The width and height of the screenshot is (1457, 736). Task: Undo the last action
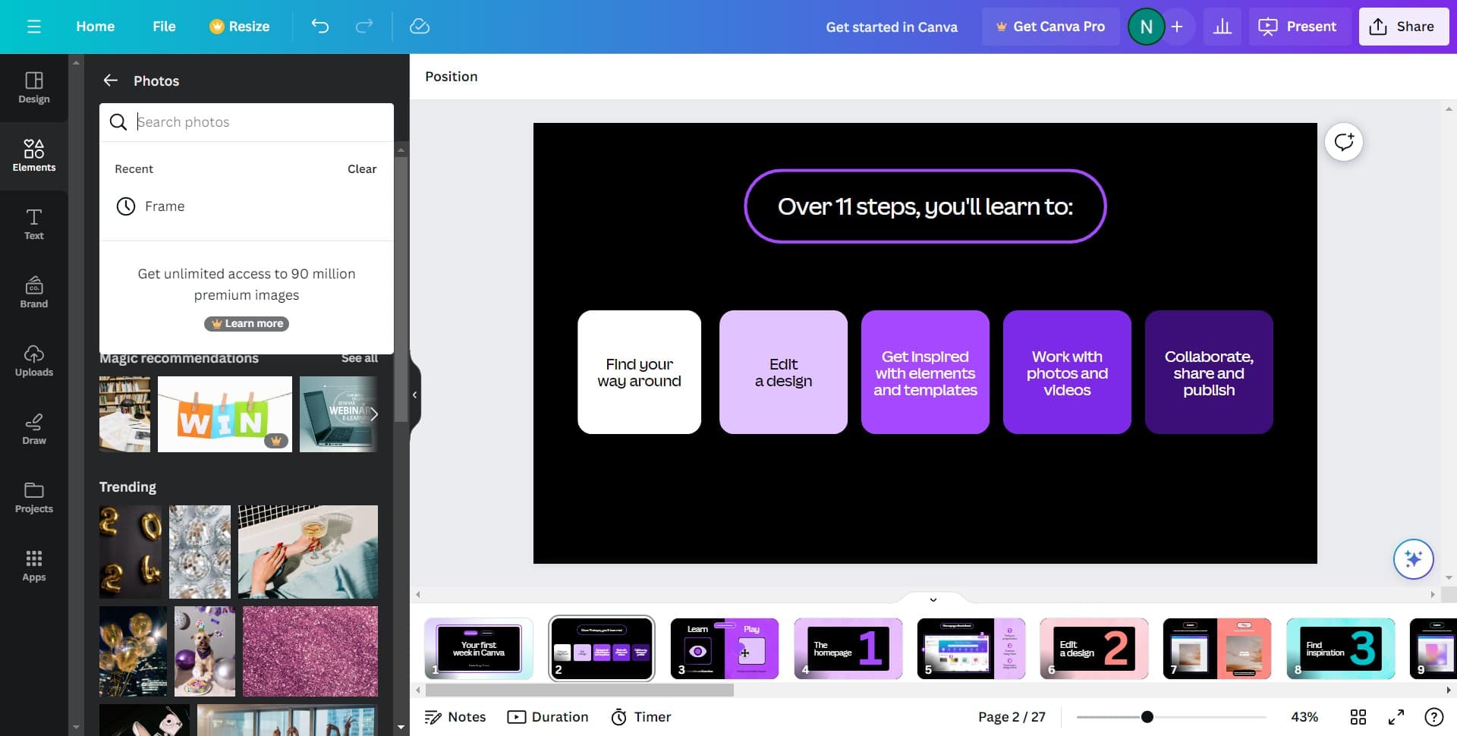[320, 27]
